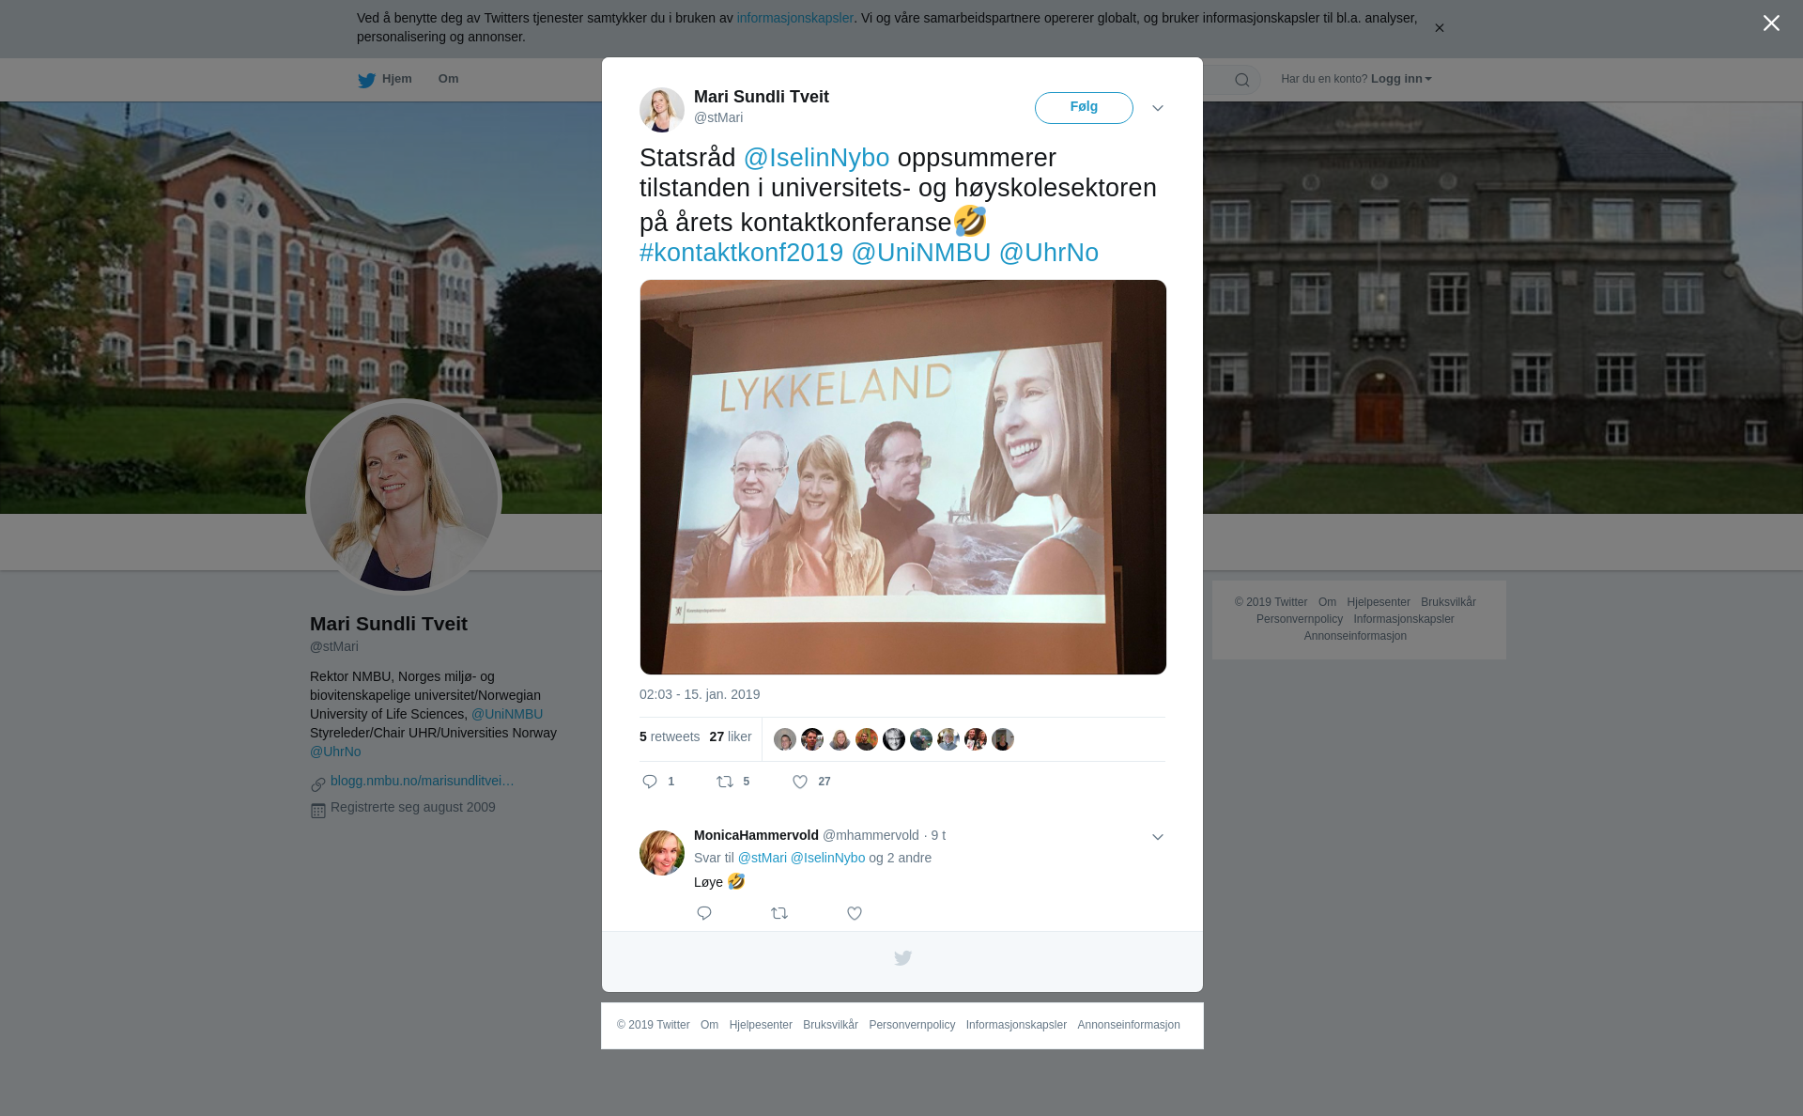Close the tweet overlay dialog

1771,23
